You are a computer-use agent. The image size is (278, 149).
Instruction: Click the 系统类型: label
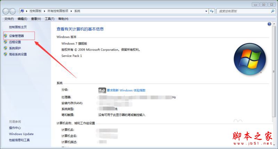[x=68, y=109]
